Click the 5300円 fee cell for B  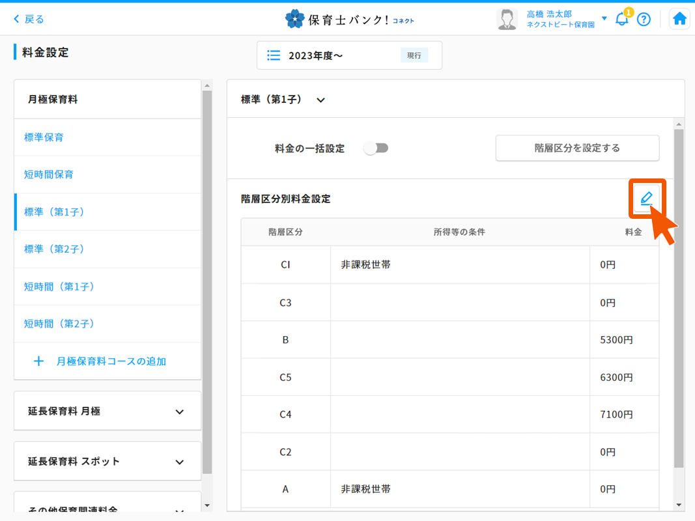point(616,340)
